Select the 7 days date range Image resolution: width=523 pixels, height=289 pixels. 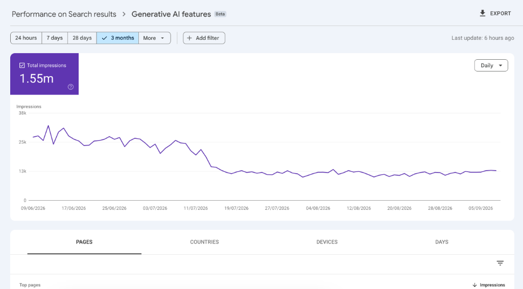coord(55,38)
